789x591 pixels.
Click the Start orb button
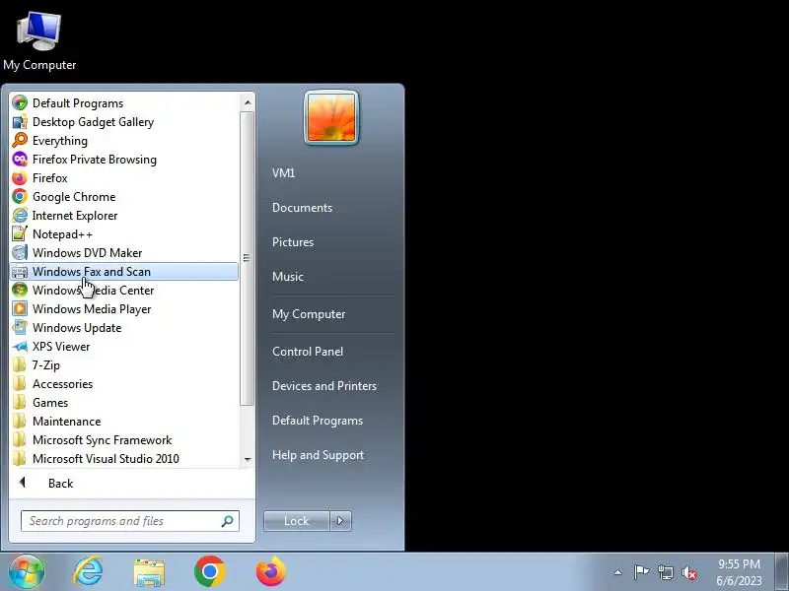click(x=27, y=572)
